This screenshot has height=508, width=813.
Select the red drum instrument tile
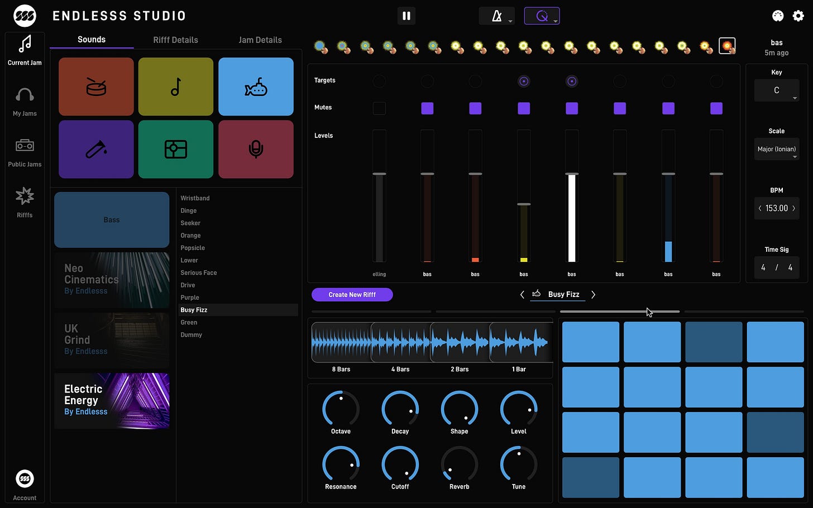coord(96,87)
